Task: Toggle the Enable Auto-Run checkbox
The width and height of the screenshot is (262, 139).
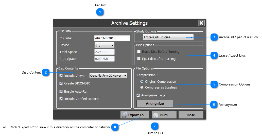Action: coord(61,91)
